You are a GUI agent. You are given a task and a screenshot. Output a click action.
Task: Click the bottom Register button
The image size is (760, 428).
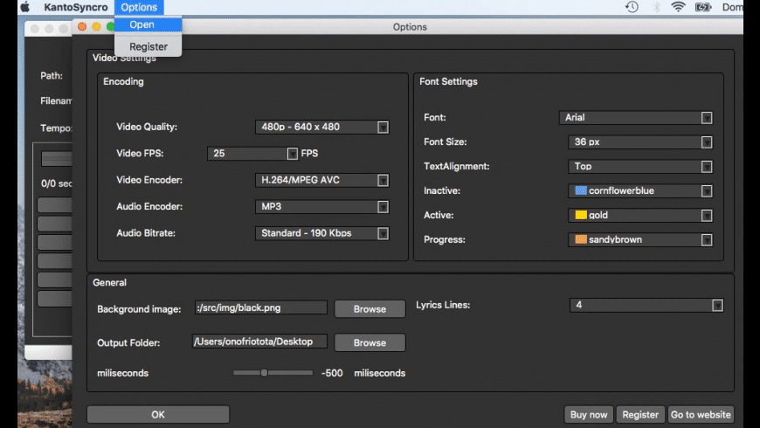(640, 414)
